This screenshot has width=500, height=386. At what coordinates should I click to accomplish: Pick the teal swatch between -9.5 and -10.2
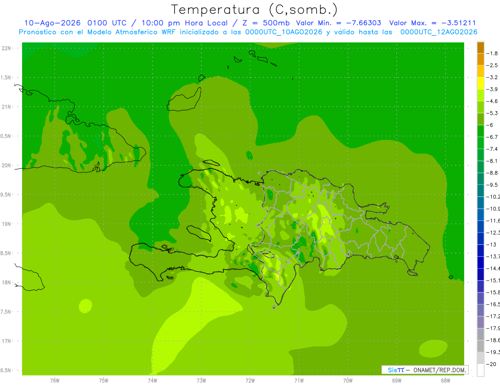[480, 191]
